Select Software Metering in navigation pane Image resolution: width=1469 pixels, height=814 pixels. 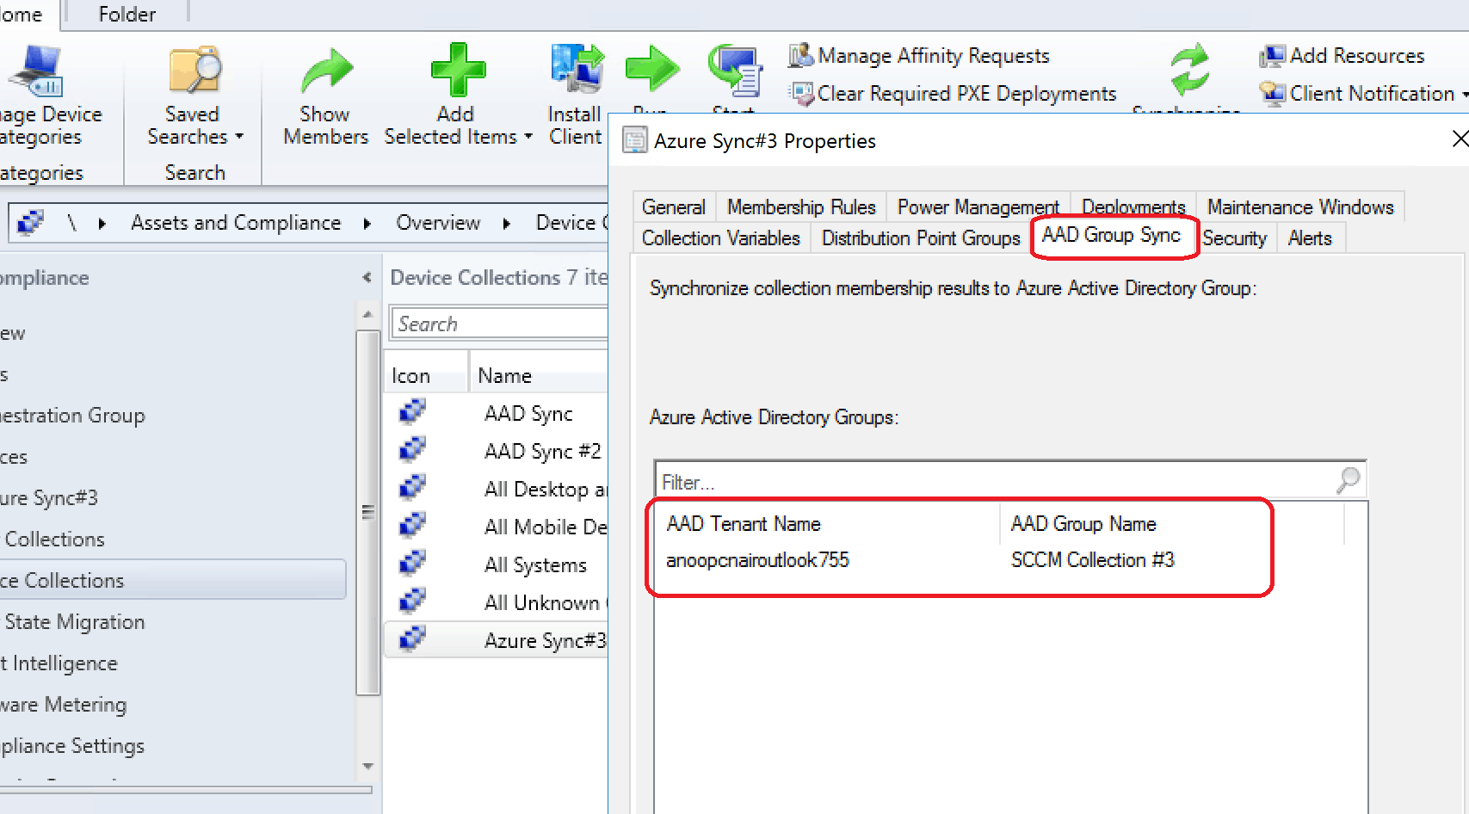(63, 705)
